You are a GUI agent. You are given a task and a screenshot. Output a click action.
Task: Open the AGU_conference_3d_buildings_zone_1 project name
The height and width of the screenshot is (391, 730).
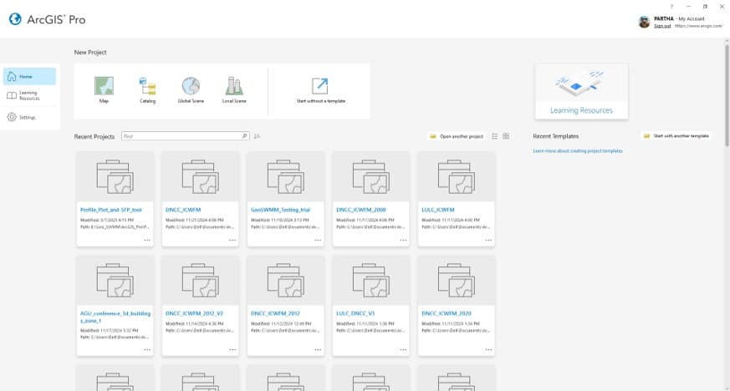click(115, 317)
